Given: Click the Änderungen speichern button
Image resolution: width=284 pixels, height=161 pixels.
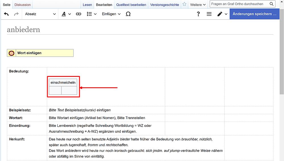Looking at the screenshot, I should pos(254,14).
